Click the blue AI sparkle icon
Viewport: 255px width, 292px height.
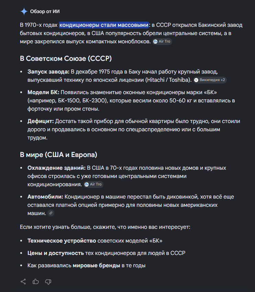(24, 12)
